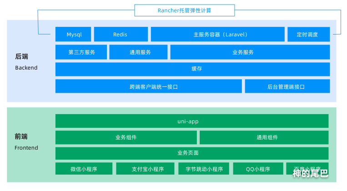
Task: Select the 业务页面 bar
Action: (192, 153)
